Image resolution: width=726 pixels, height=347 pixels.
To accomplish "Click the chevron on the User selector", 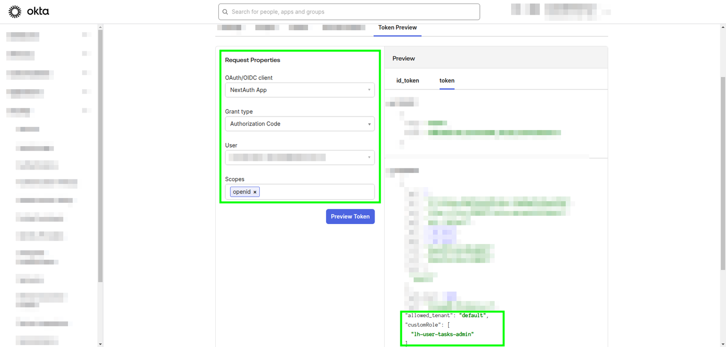I will pyautogui.click(x=370, y=157).
